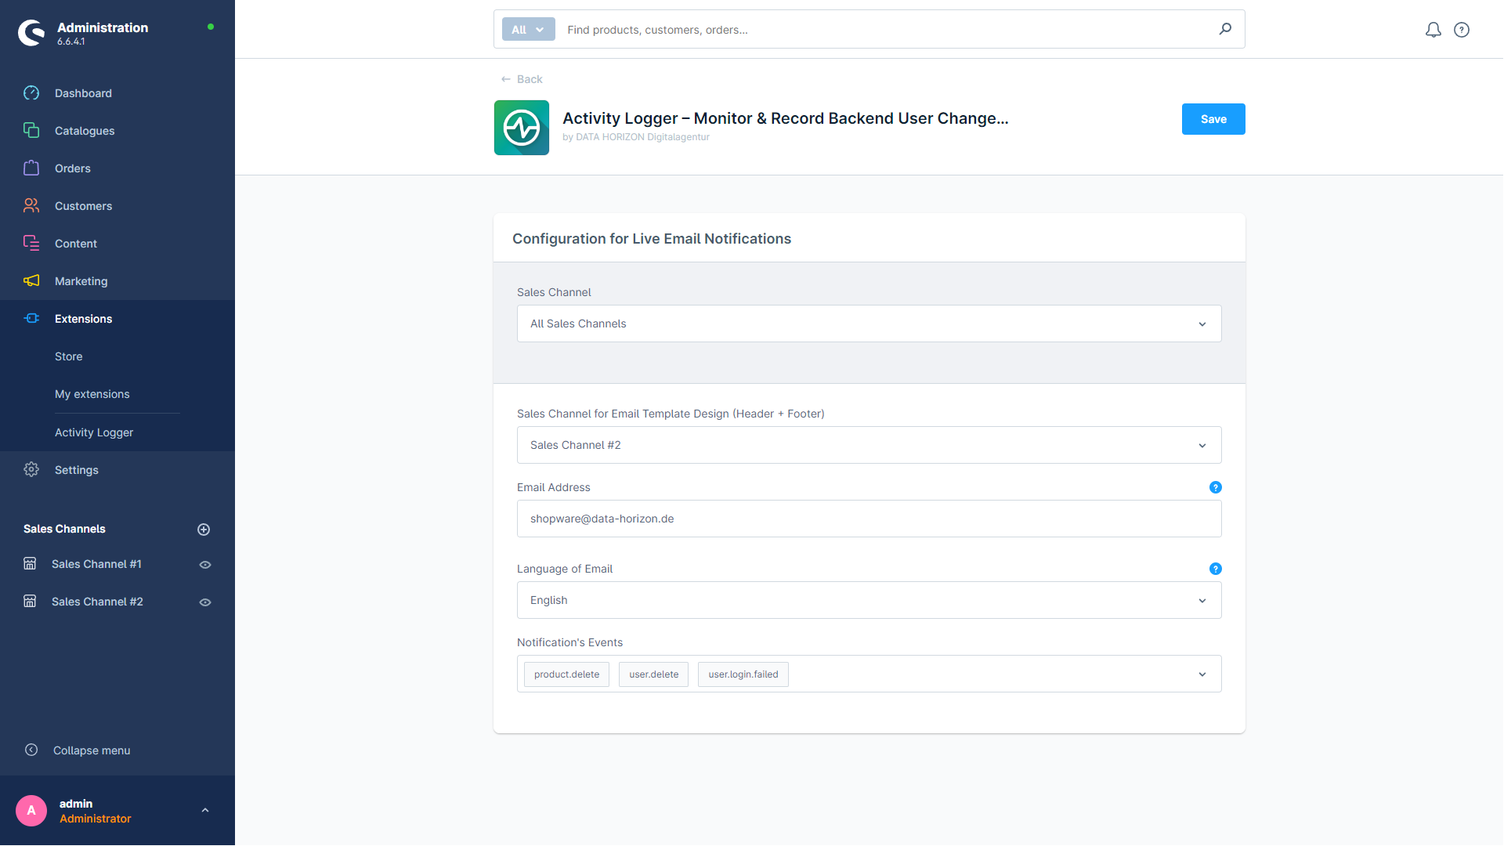Click the Settings gear icon

coord(30,470)
